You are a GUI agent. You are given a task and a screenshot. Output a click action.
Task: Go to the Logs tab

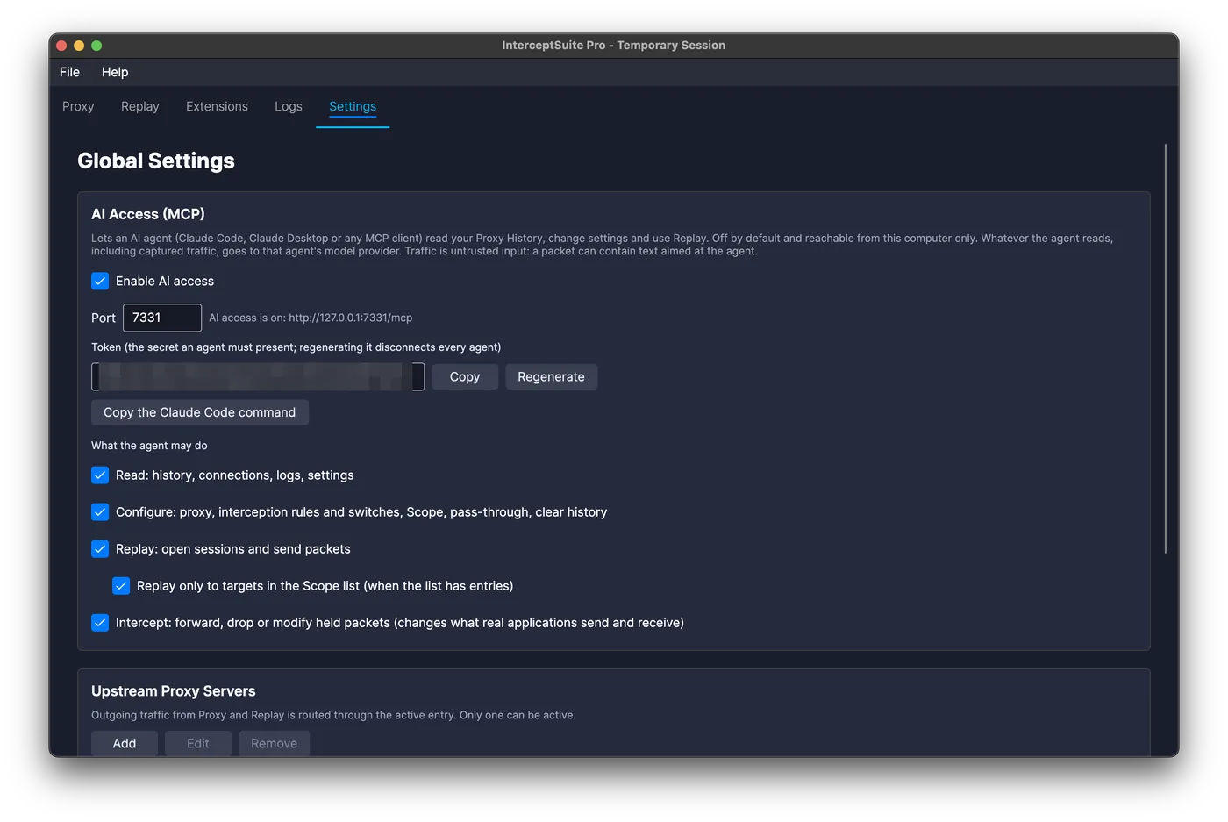tap(289, 106)
